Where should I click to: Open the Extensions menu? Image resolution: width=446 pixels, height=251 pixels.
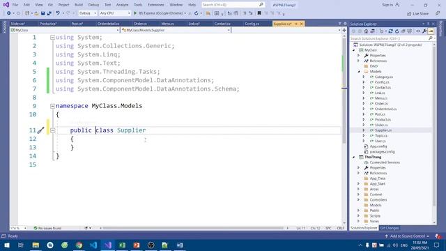click(x=156, y=5)
